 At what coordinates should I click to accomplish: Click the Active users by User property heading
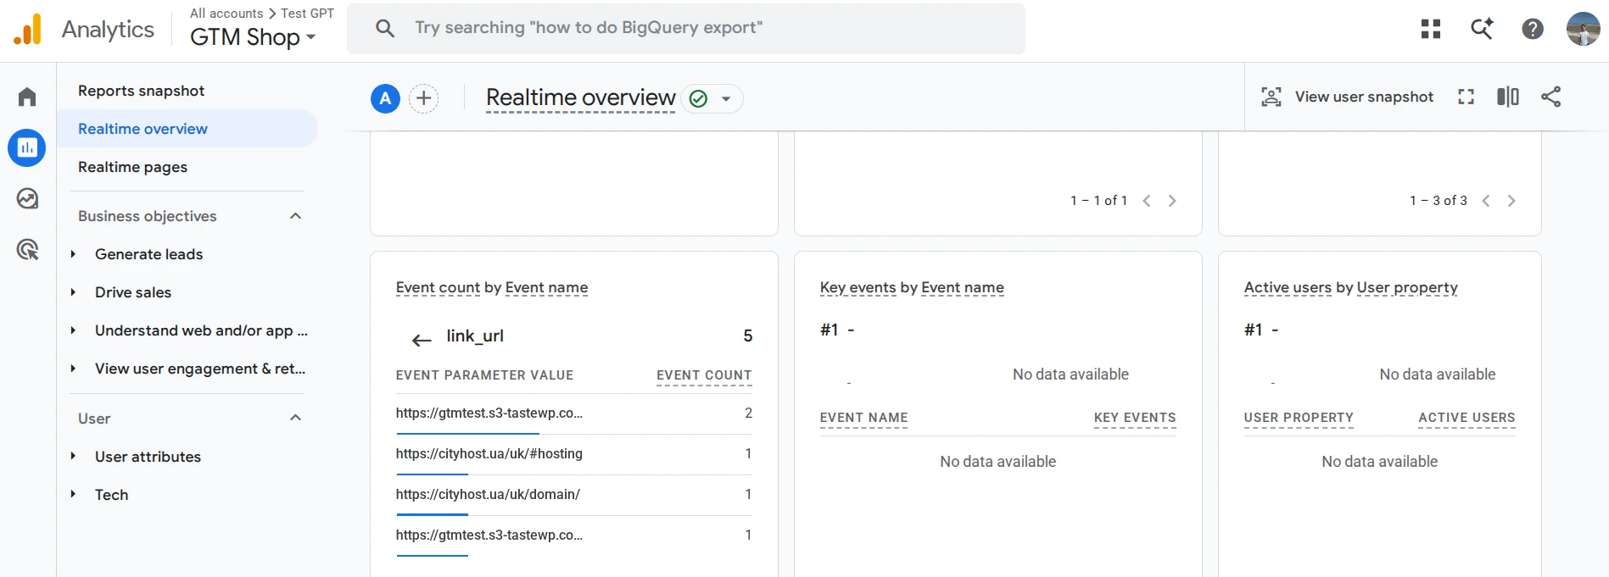1350,288
